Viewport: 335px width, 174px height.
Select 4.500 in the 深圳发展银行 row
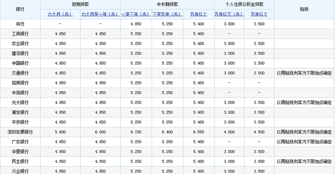(259, 132)
